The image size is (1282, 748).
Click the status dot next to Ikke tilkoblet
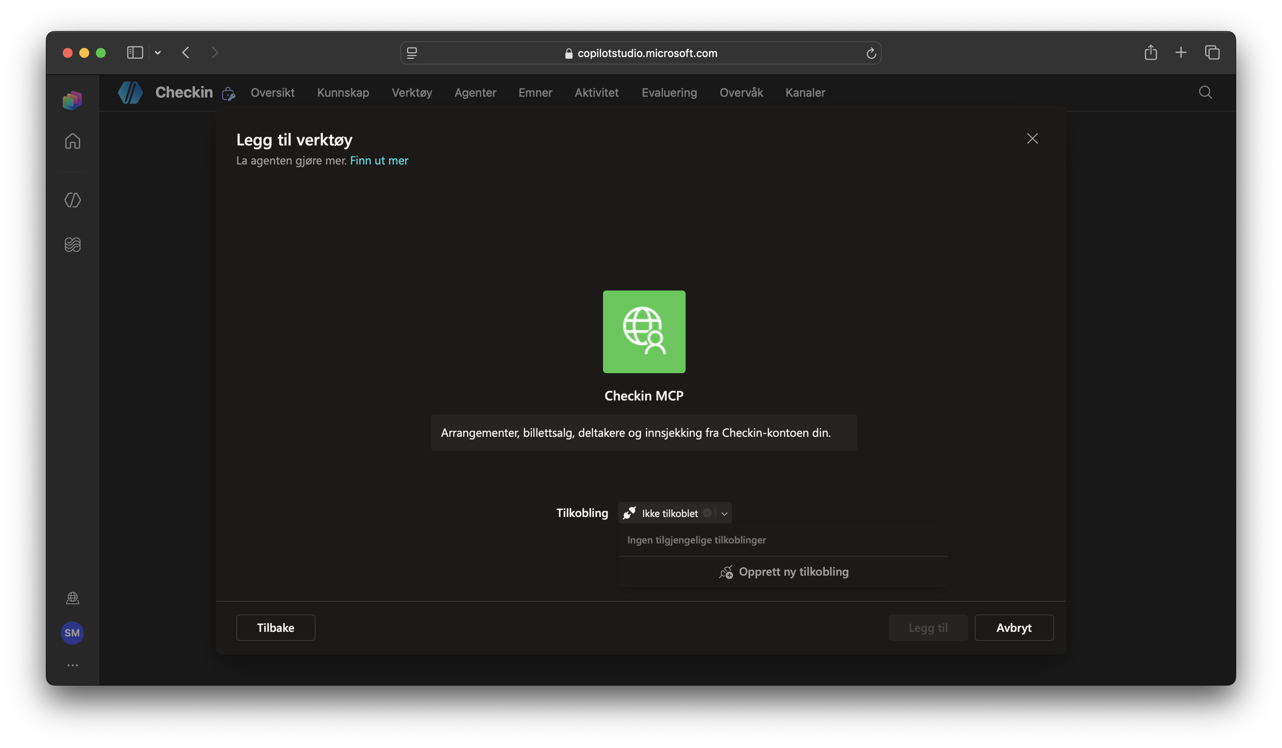point(707,513)
